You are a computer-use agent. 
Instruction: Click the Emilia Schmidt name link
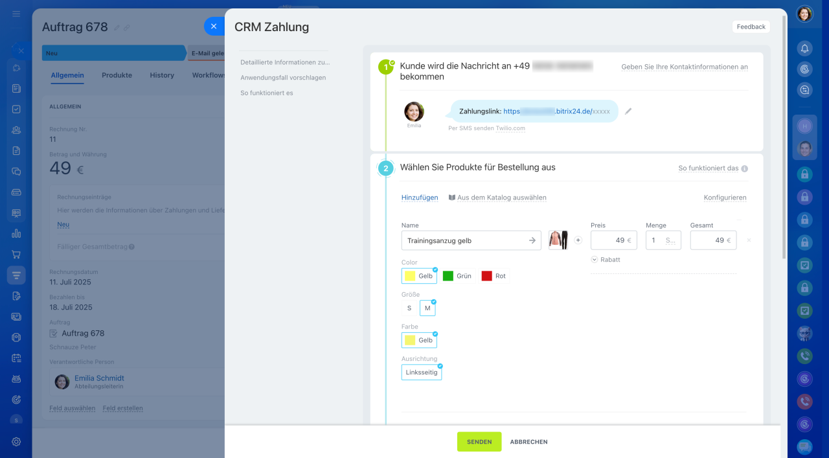[x=99, y=378]
